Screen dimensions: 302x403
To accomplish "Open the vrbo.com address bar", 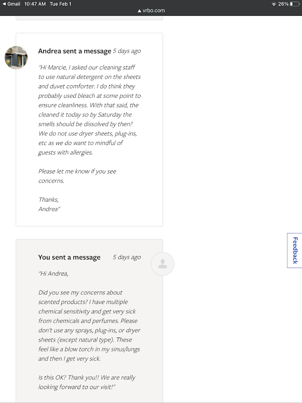I will click(152, 10).
